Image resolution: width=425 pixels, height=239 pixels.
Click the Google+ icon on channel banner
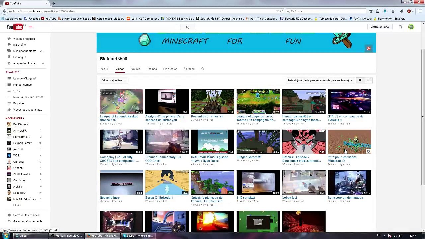click(x=368, y=49)
